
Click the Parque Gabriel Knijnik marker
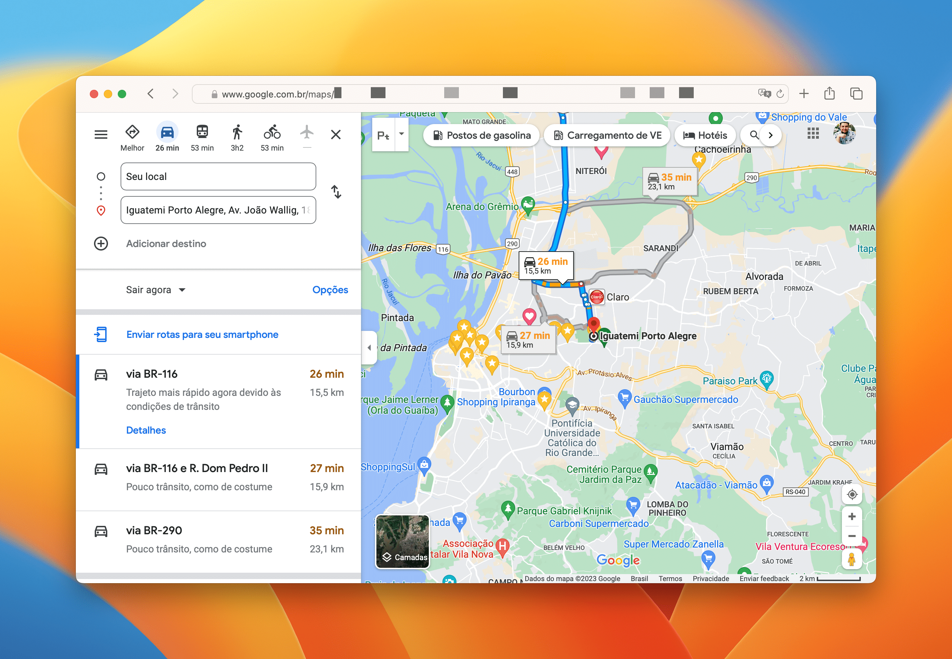click(508, 510)
